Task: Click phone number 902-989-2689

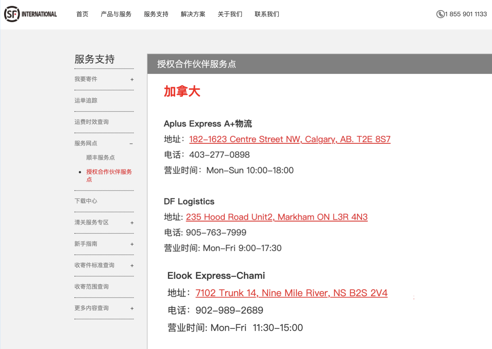Action: click(229, 310)
